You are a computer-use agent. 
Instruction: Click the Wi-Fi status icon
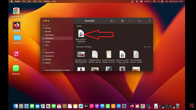click(x=154, y=2)
